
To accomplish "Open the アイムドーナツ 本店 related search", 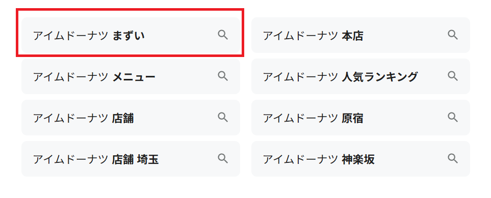I will pyautogui.click(x=361, y=35).
